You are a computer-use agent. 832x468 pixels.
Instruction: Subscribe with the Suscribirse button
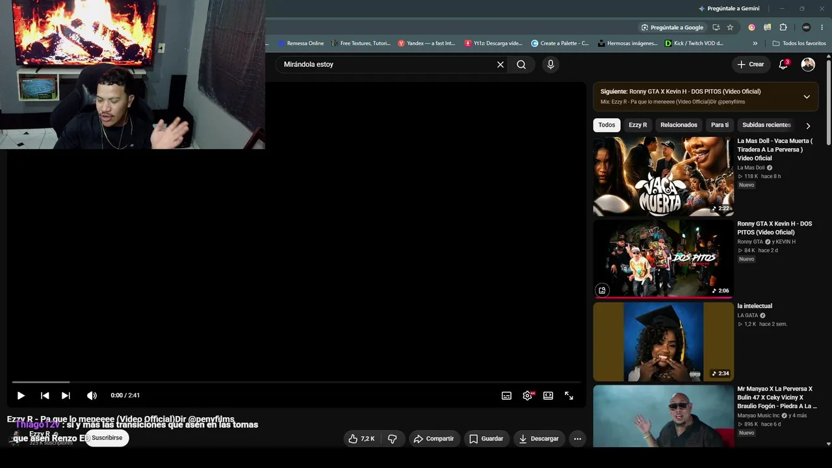pyautogui.click(x=107, y=438)
